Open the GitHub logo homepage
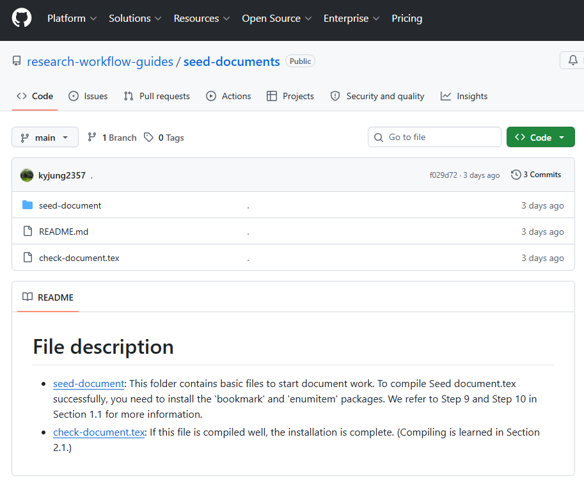 tap(22, 19)
